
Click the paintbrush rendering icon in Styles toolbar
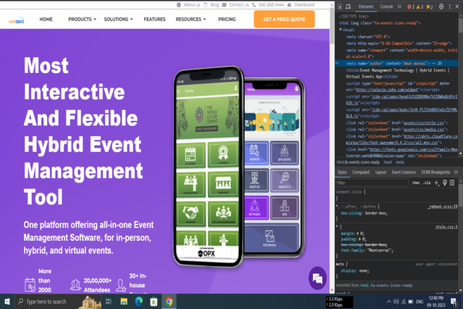[x=445, y=183]
